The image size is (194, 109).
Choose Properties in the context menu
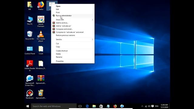coord(73,61)
